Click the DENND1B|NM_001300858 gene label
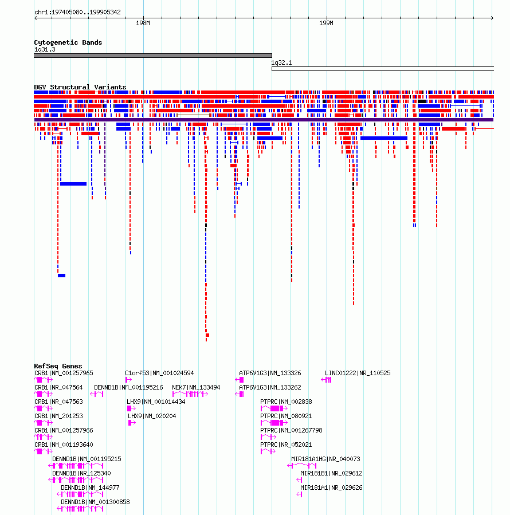The height and width of the screenshot is (515, 510). coord(95,502)
